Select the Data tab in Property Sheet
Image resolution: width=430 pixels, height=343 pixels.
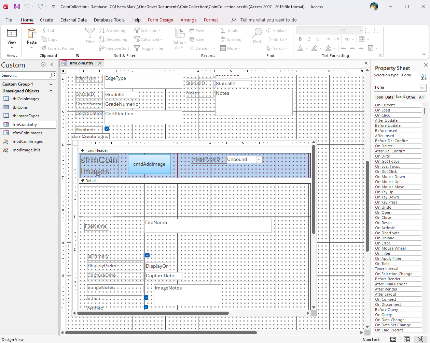[x=389, y=97]
